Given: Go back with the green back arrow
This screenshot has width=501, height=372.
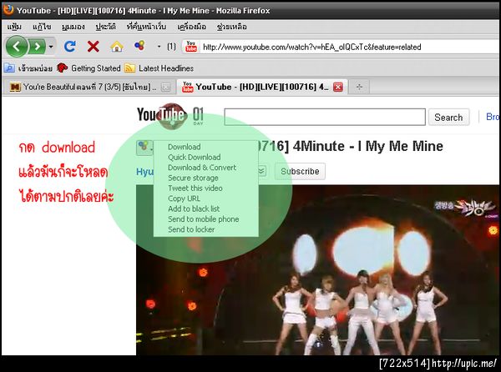Looking at the screenshot, I should [x=16, y=47].
